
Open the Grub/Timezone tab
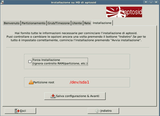(59, 23)
